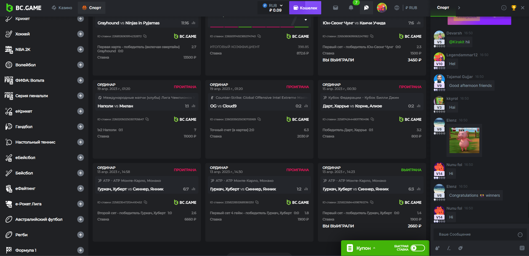The image size is (529, 256).
Task: Switch to the Спорт tab
Action: tap(92, 8)
